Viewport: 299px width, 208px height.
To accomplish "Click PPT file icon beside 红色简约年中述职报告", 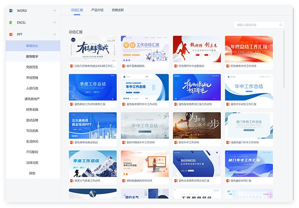I will (x=176, y=66).
